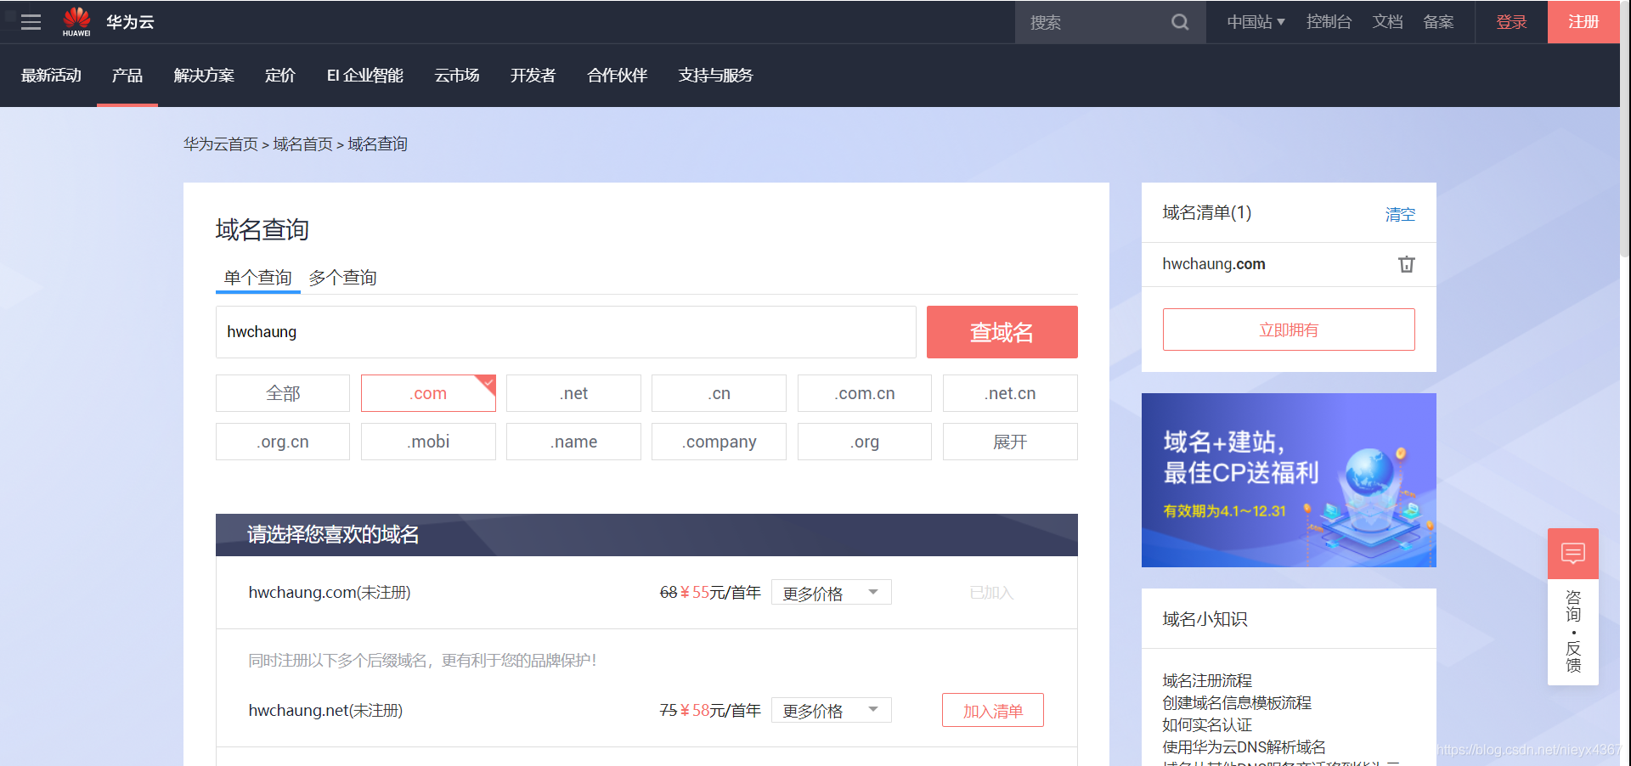Viewport: 1631px width, 766px height.
Task: Add hwchaung.net with the 加入清单 button
Action: tap(992, 710)
